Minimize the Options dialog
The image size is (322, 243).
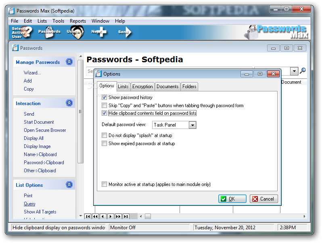tap(247, 74)
